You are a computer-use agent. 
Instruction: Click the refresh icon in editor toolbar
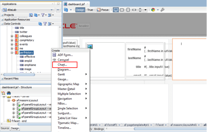tap(66, 10)
